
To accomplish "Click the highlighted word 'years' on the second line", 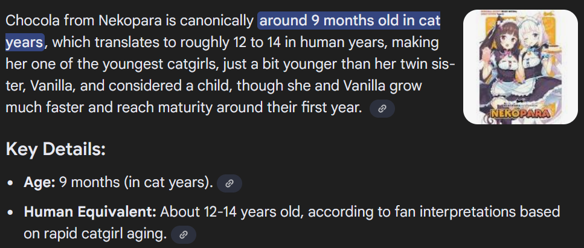I will click(25, 43).
